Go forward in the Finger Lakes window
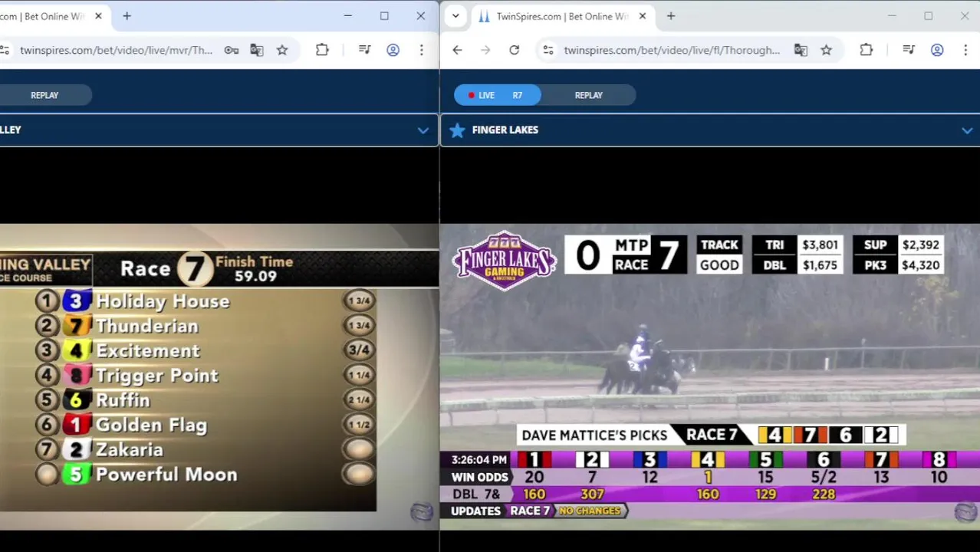The width and height of the screenshot is (980, 552). [485, 50]
